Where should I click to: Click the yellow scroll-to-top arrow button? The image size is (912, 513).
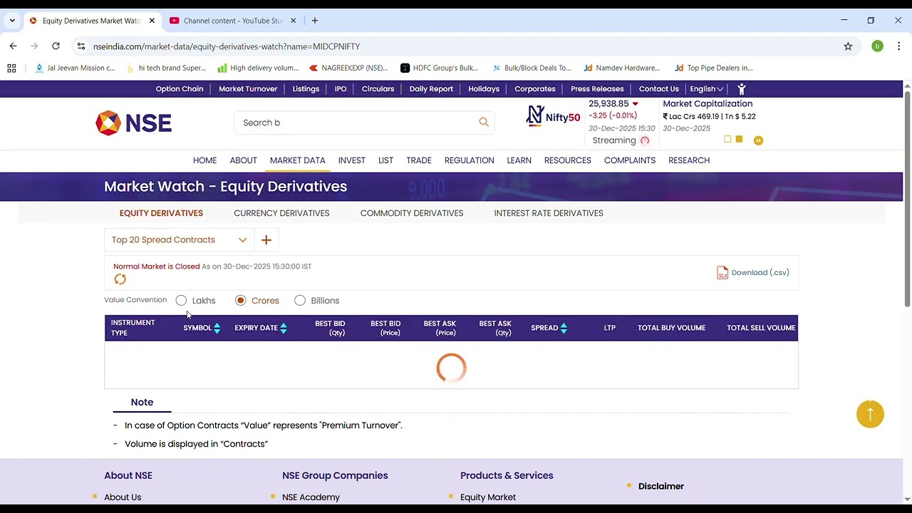(870, 414)
